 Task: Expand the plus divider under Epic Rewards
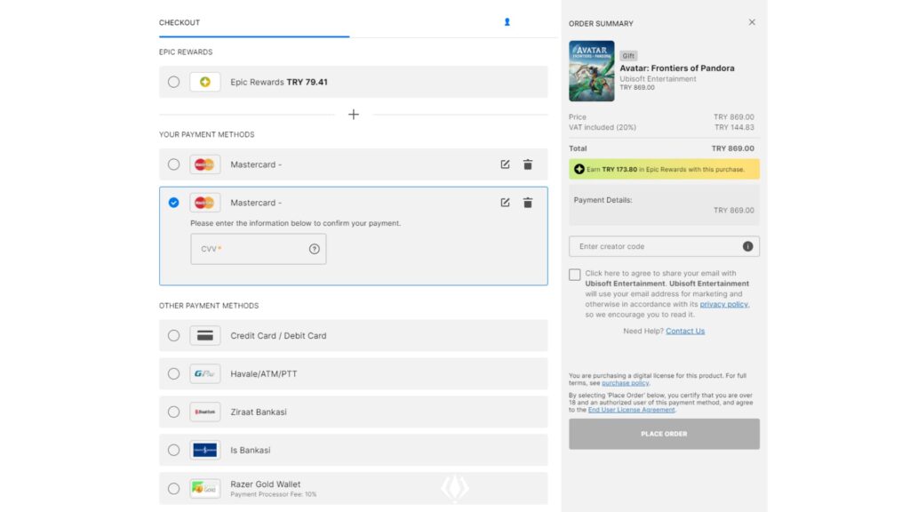tap(354, 115)
